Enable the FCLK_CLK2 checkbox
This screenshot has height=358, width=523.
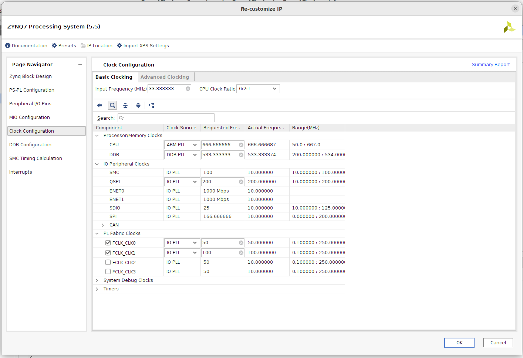coord(108,262)
